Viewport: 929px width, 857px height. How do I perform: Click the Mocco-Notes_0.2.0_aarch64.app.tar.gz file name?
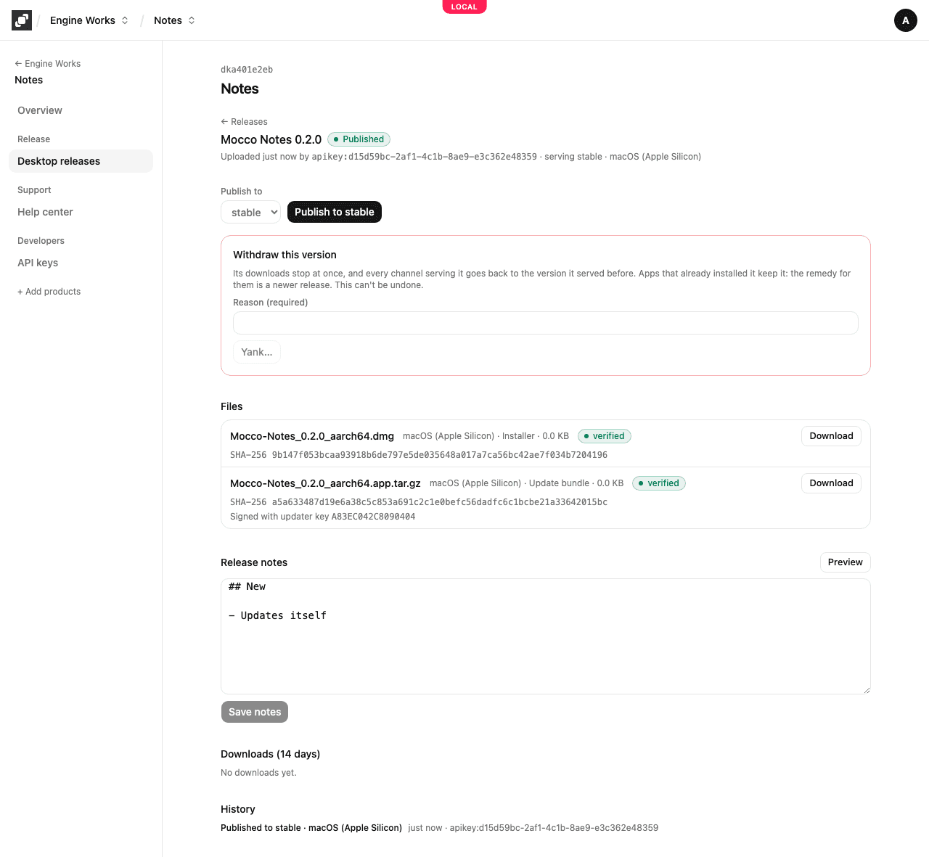coord(325,483)
